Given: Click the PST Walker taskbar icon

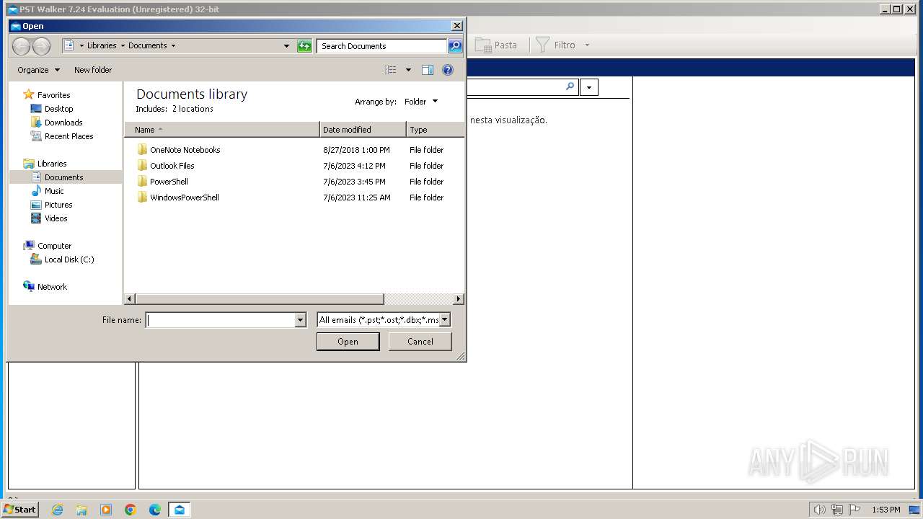Looking at the screenshot, I should click(x=179, y=510).
